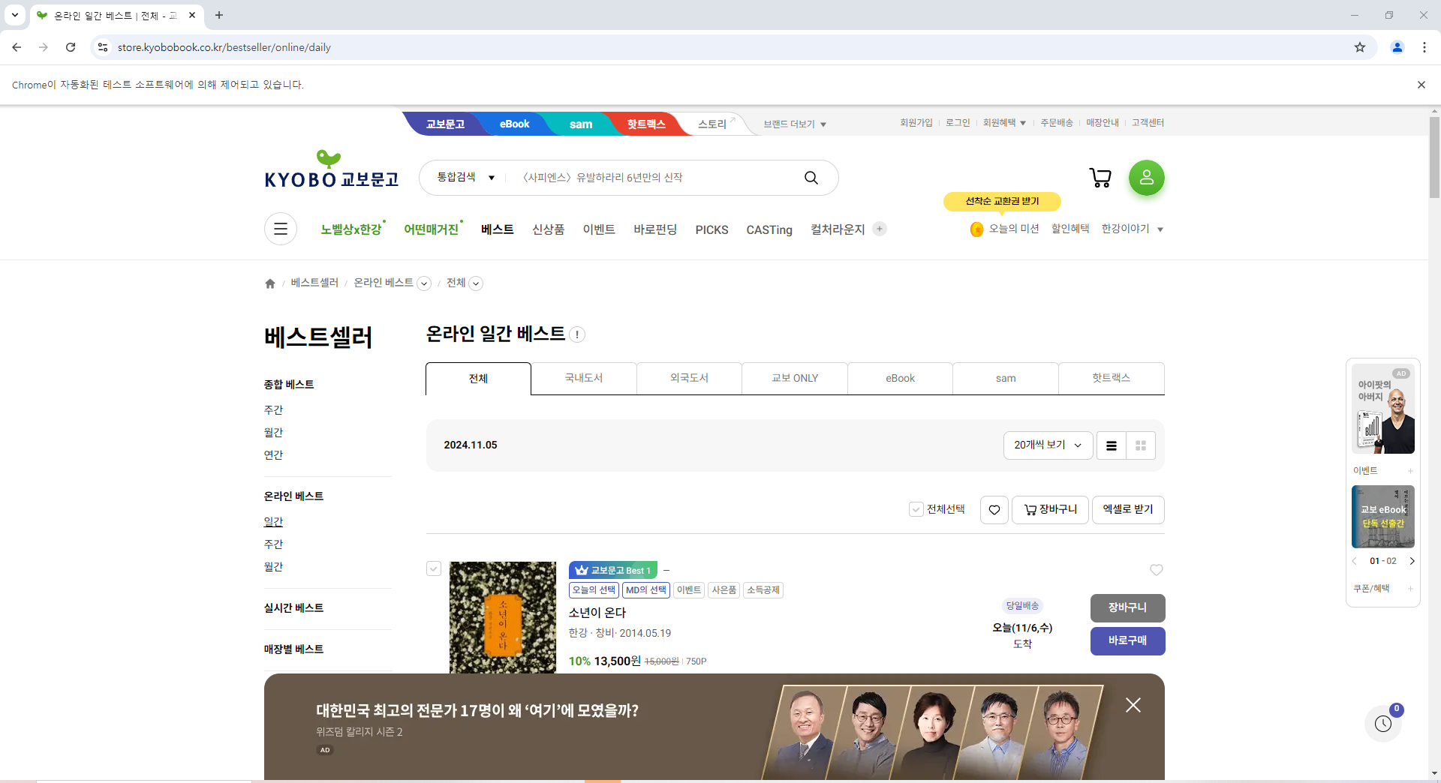Open 20개씩 보기 items-per-page dropdown
The height and width of the screenshot is (783, 1441).
point(1048,445)
